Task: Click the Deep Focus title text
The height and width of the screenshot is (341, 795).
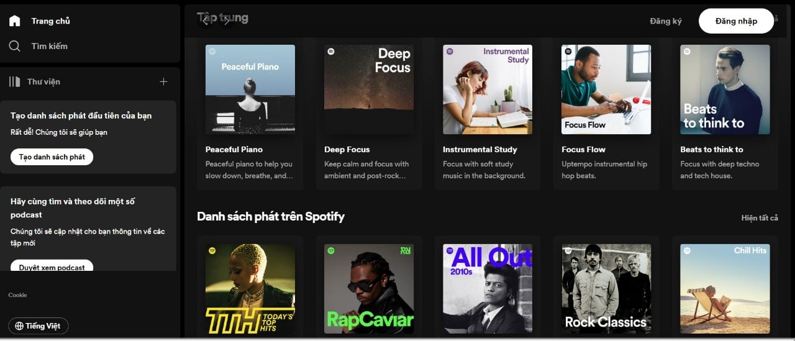Action: pos(347,150)
